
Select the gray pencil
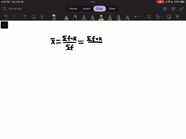point(127,18)
